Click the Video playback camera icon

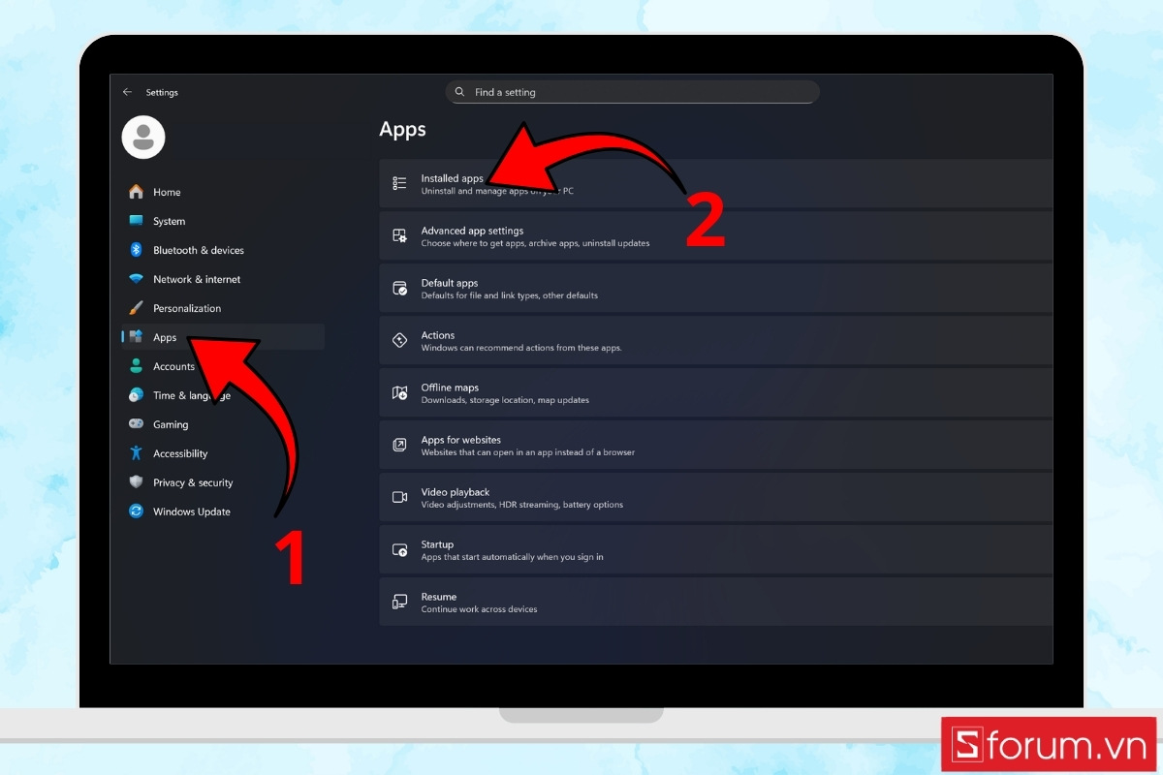point(399,497)
